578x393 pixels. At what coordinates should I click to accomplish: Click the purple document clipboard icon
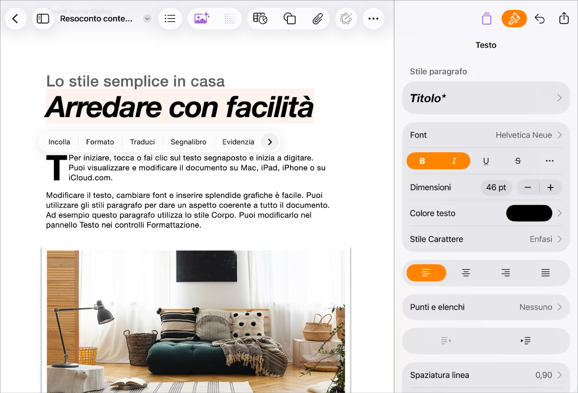tap(486, 19)
